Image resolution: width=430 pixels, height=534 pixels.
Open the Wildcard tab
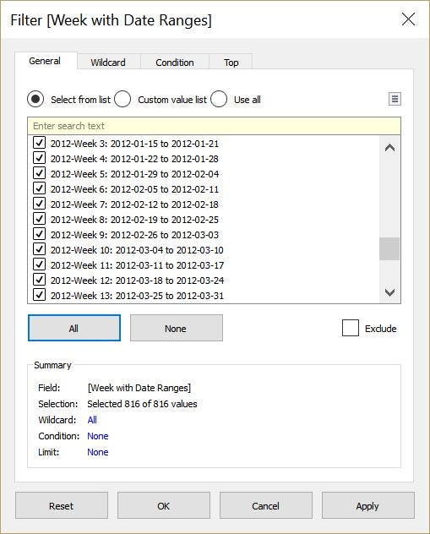[x=108, y=63]
